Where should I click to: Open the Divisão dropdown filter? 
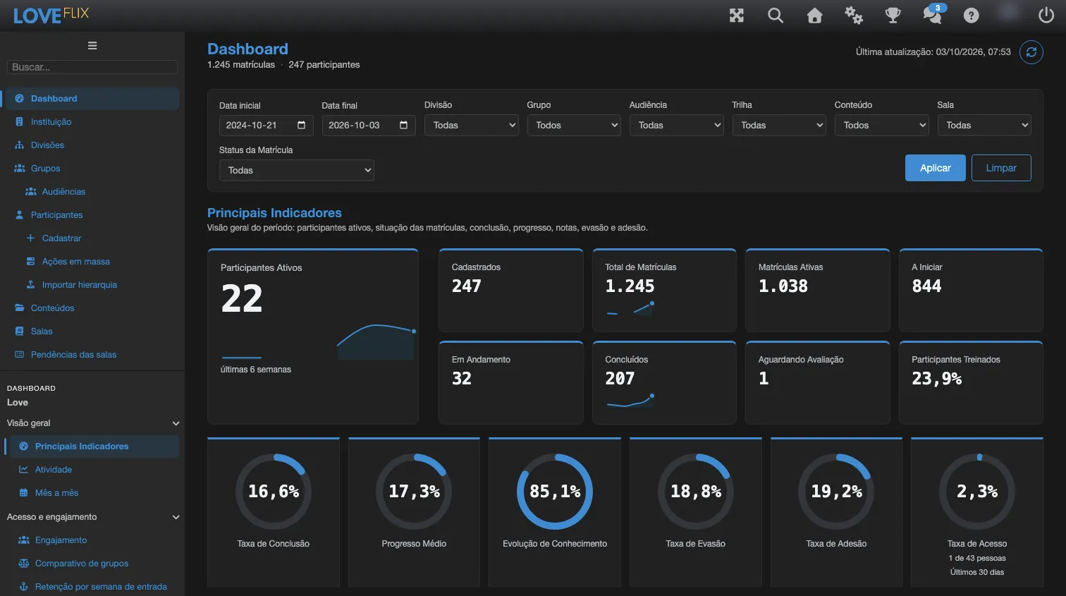472,126
